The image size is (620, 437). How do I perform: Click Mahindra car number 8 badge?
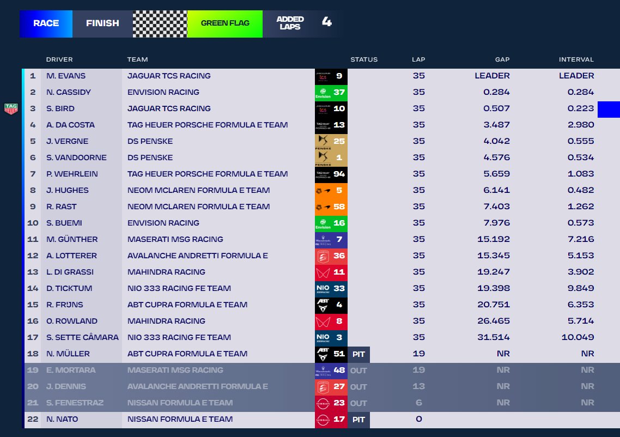pos(331,321)
